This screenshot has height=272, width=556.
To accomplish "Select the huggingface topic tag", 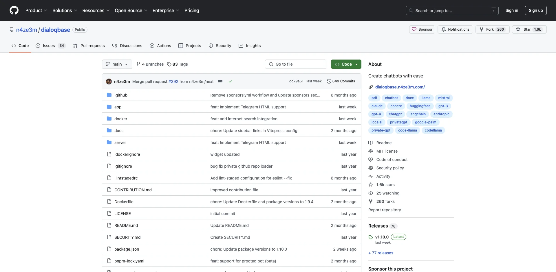I will [420, 106].
